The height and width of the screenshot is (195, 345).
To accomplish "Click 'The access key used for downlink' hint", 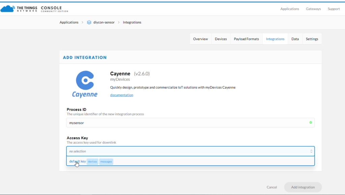I will tap(91, 142).
